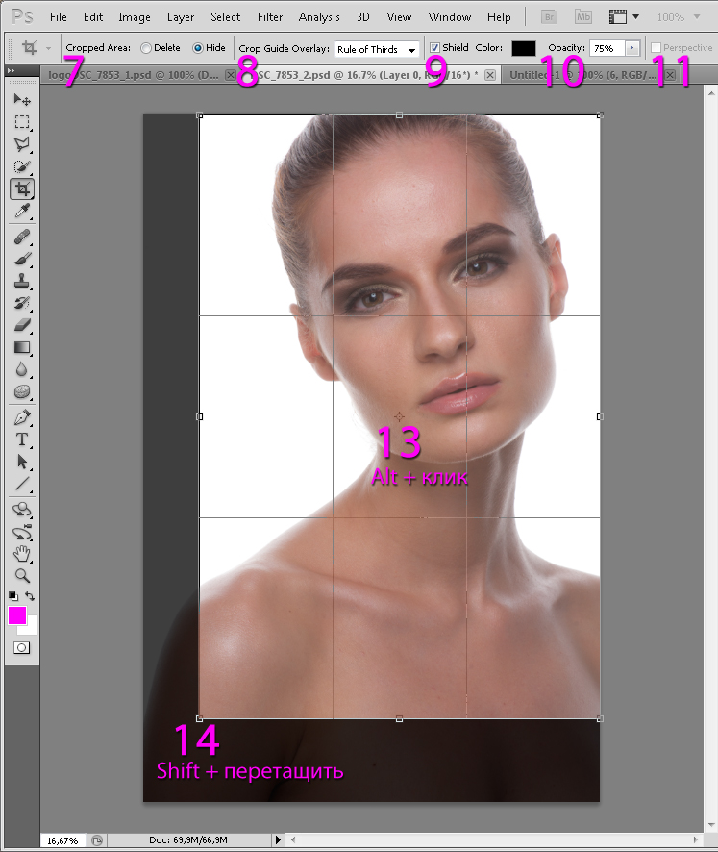Screen dimensions: 718x852
Task: Select the History Brush tool
Action: click(22, 303)
